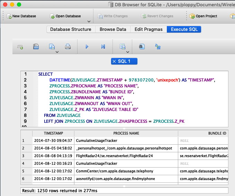
Task: Click Write Changes toolbar button
Action: pyautogui.click(x=112, y=16)
